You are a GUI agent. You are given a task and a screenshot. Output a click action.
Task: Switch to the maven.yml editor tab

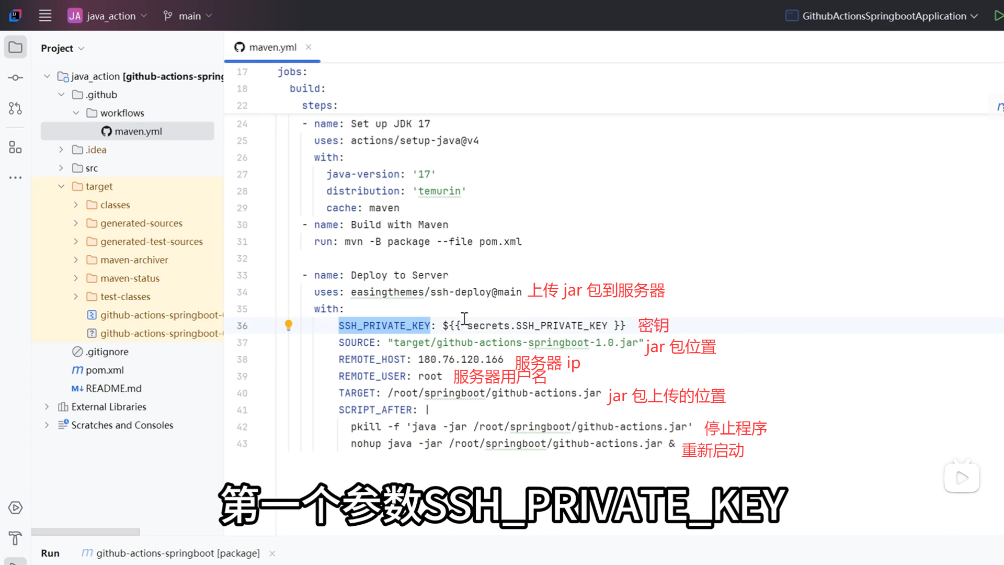(272, 47)
